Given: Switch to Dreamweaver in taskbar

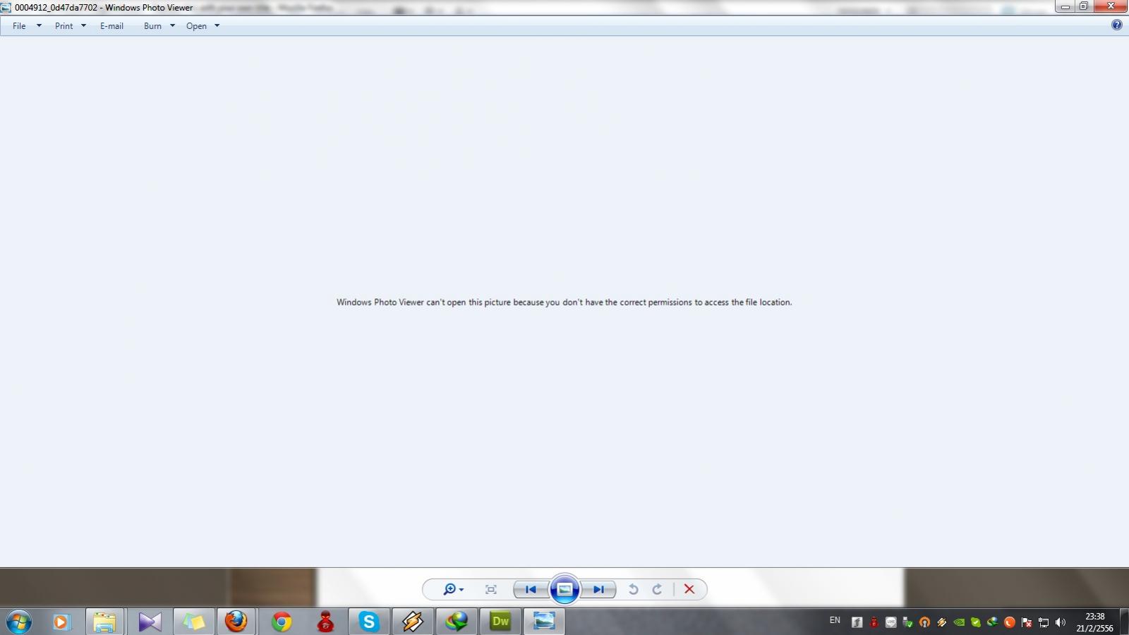Looking at the screenshot, I should tap(500, 622).
